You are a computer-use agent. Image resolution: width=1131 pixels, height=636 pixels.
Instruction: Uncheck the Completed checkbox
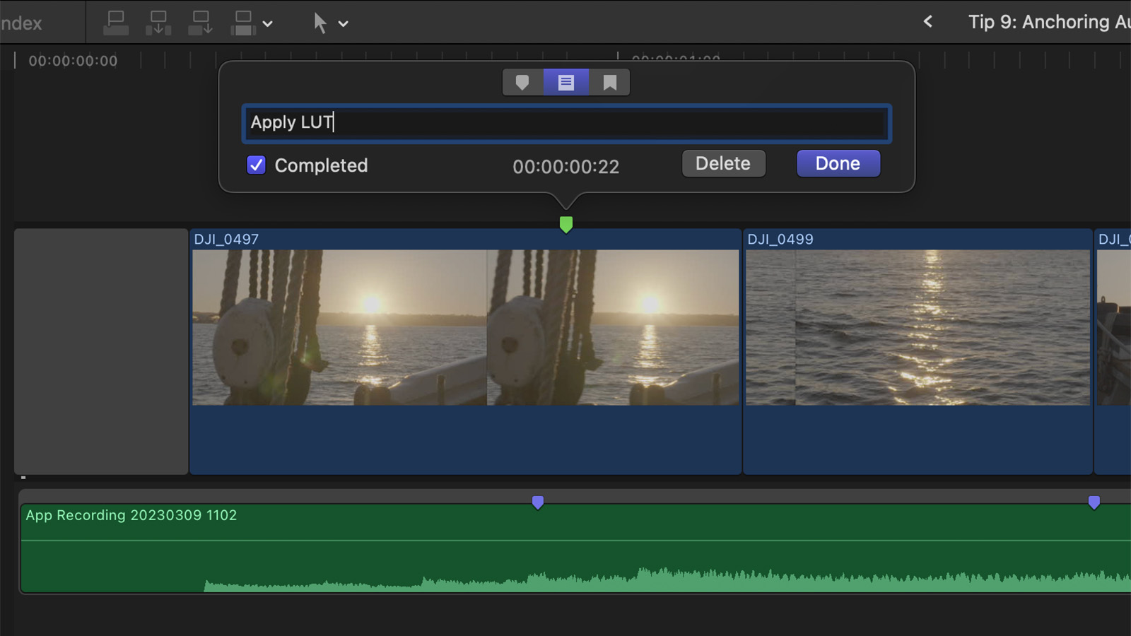point(256,165)
